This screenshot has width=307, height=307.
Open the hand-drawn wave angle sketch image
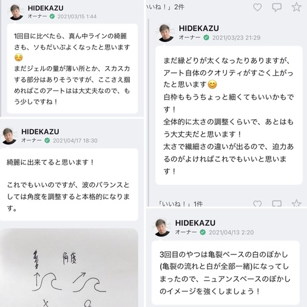pos(69,268)
